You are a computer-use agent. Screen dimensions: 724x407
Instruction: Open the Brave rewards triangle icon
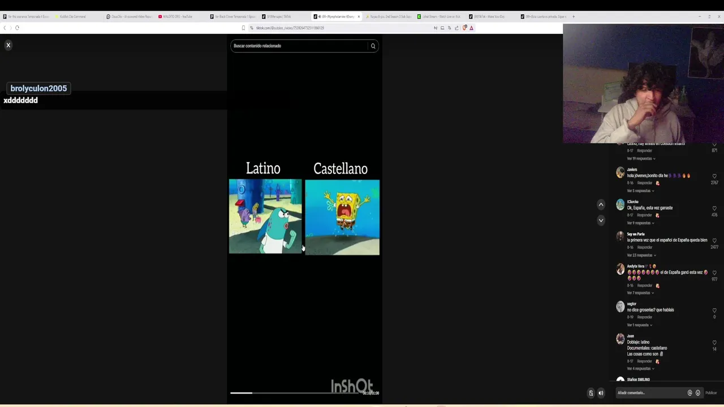471,28
